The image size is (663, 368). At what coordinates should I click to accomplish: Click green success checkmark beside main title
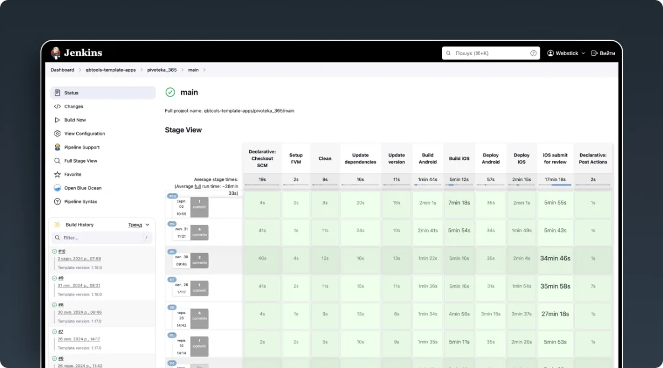tap(170, 92)
